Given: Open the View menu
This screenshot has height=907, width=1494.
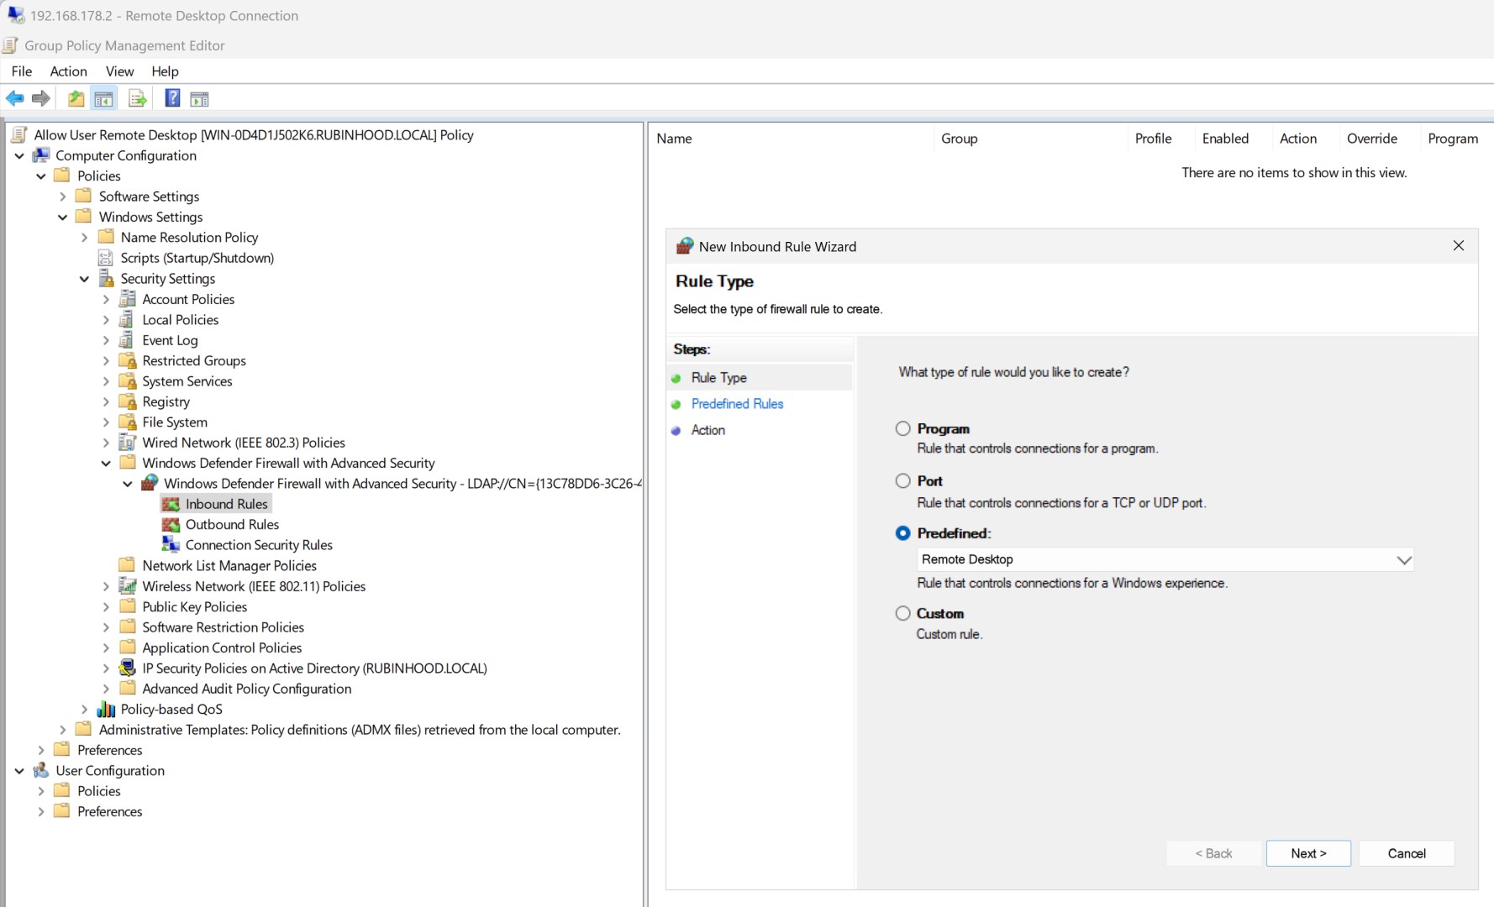Looking at the screenshot, I should 119,71.
